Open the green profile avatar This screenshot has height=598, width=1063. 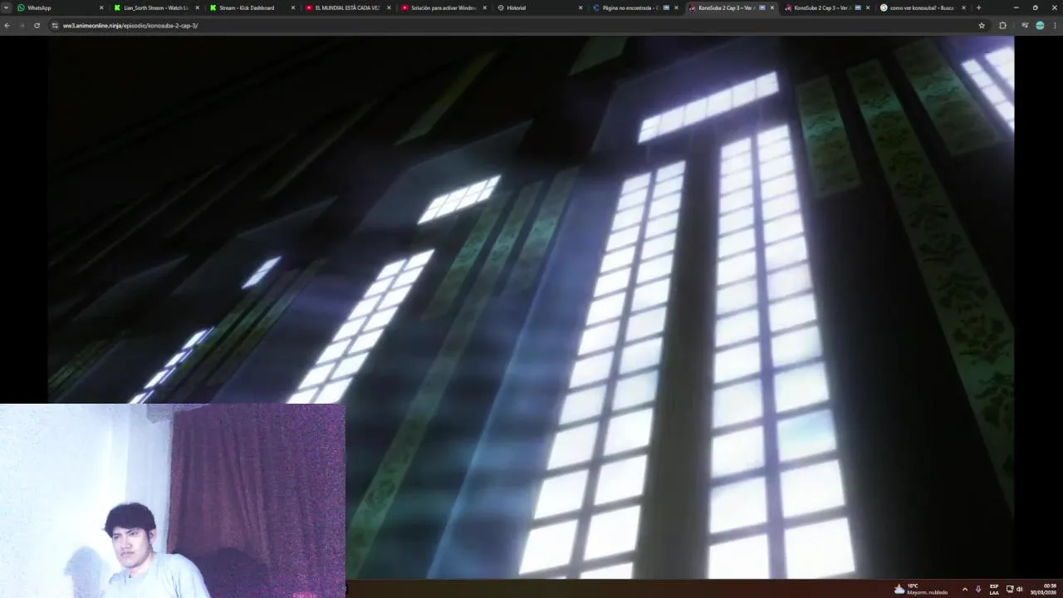(1040, 26)
